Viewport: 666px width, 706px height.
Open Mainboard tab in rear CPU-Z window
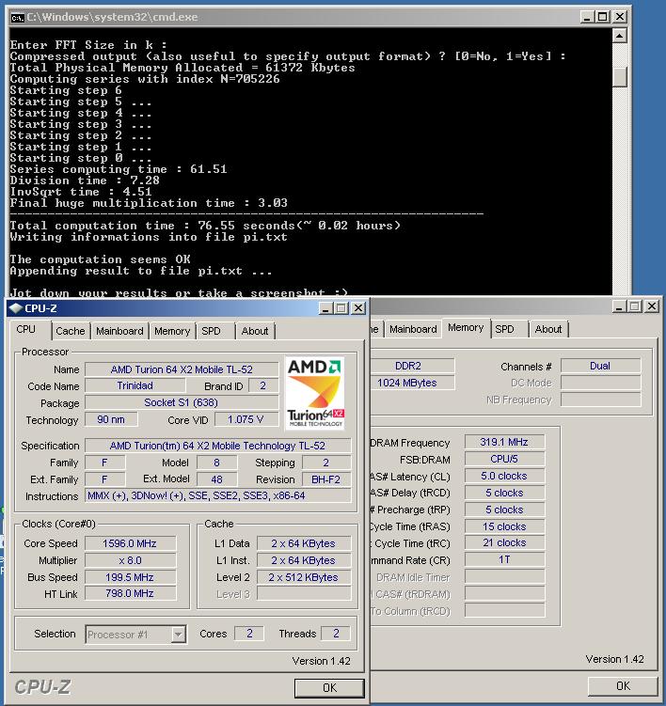(x=413, y=329)
